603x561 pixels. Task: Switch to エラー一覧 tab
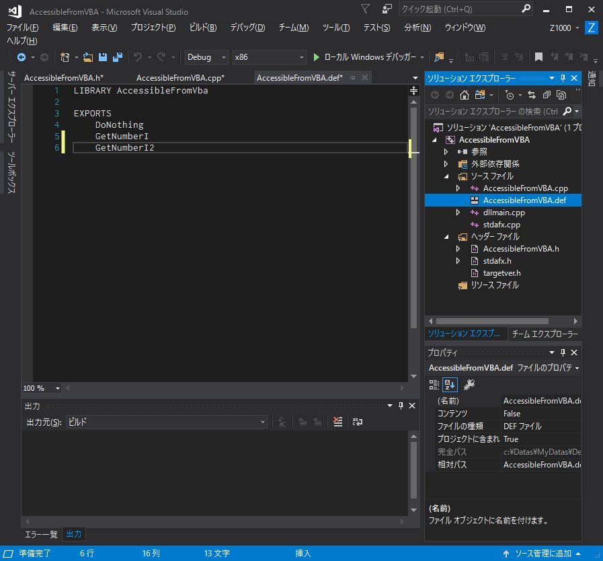pyautogui.click(x=41, y=534)
